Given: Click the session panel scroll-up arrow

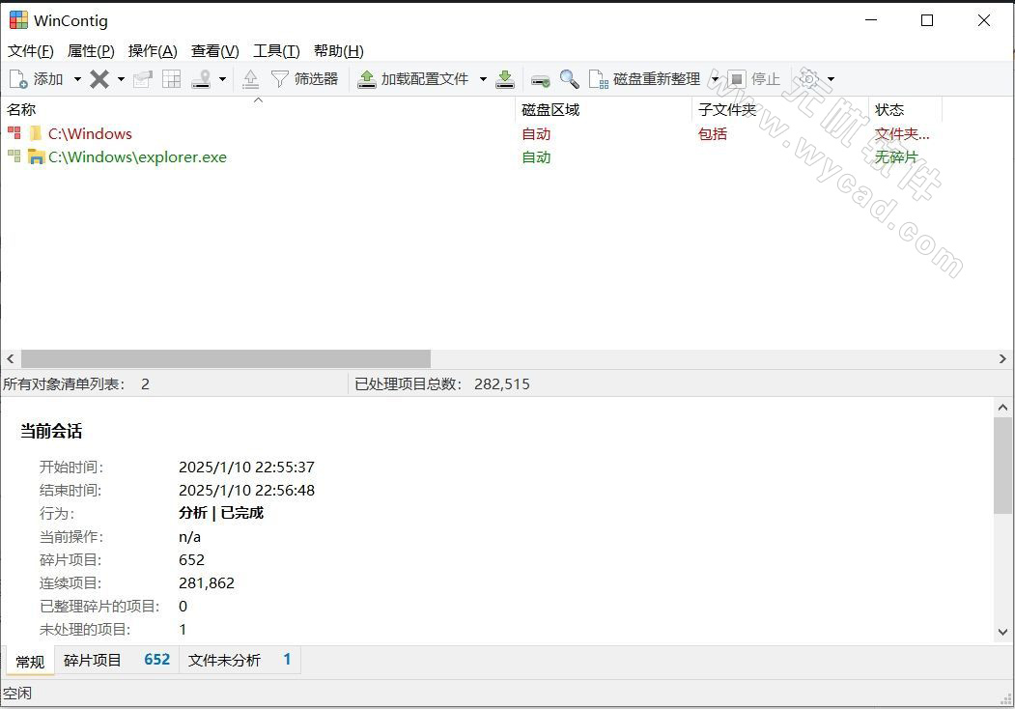Looking at the screenshot, I should point(1002,408).
